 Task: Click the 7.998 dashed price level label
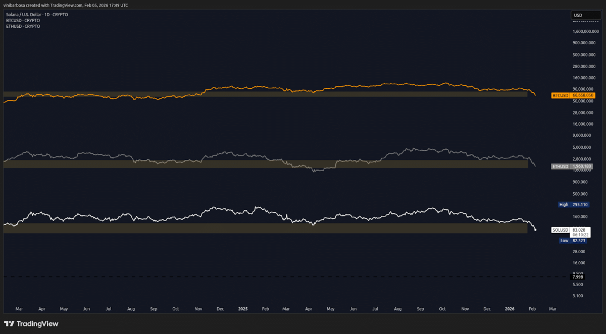coord(577,277)
